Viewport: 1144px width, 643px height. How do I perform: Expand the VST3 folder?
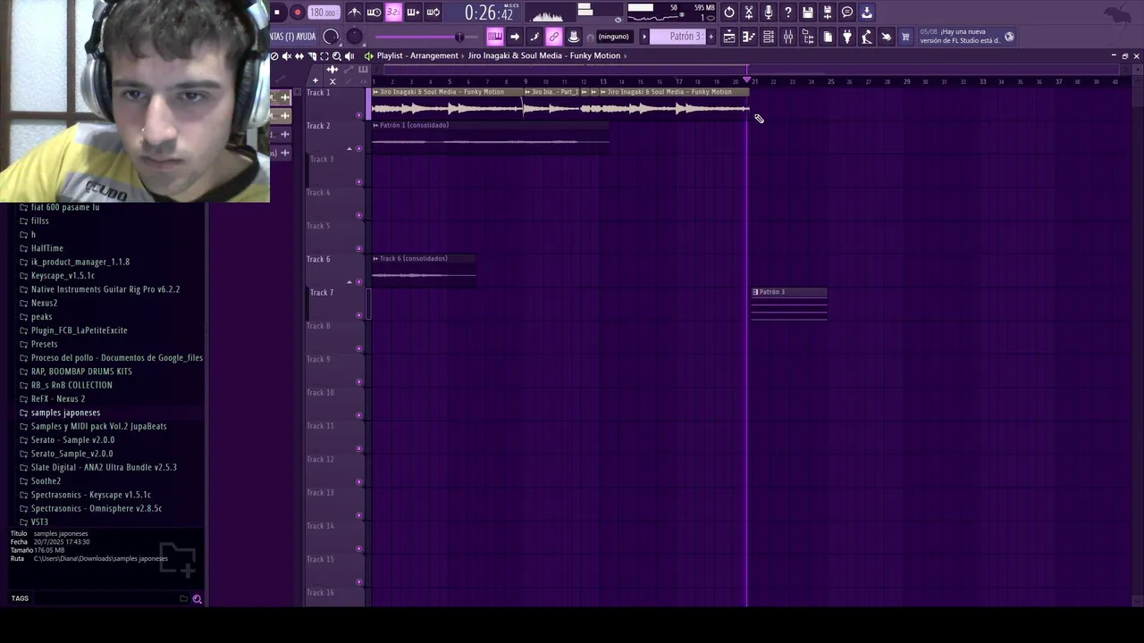click(x=39, y=522)
